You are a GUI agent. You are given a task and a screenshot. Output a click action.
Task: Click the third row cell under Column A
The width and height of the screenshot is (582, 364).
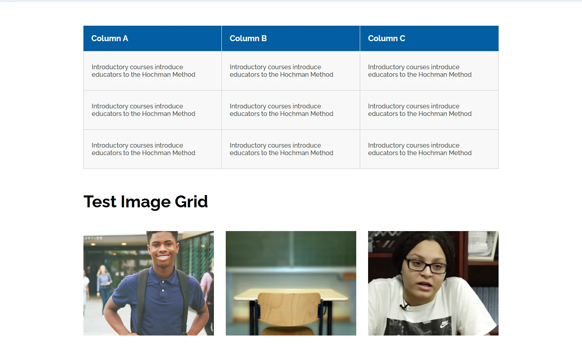(152, 149)
